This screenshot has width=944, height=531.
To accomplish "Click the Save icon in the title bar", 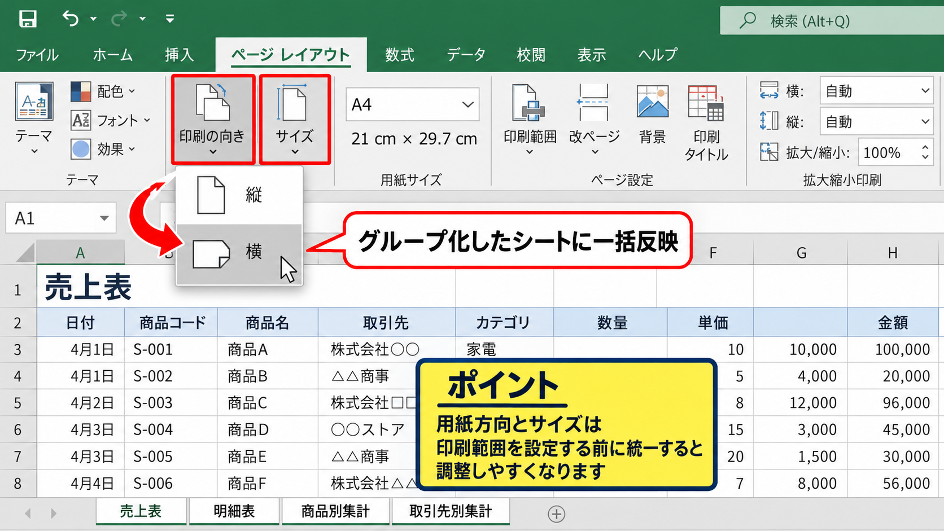I will 28,19.
